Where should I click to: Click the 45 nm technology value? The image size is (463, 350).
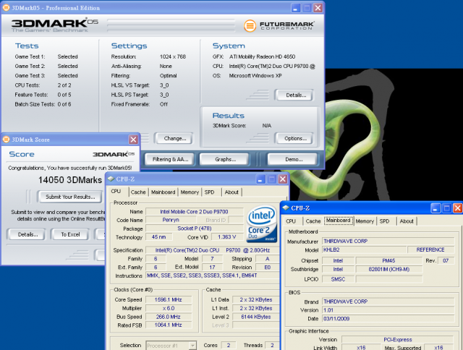159,237
